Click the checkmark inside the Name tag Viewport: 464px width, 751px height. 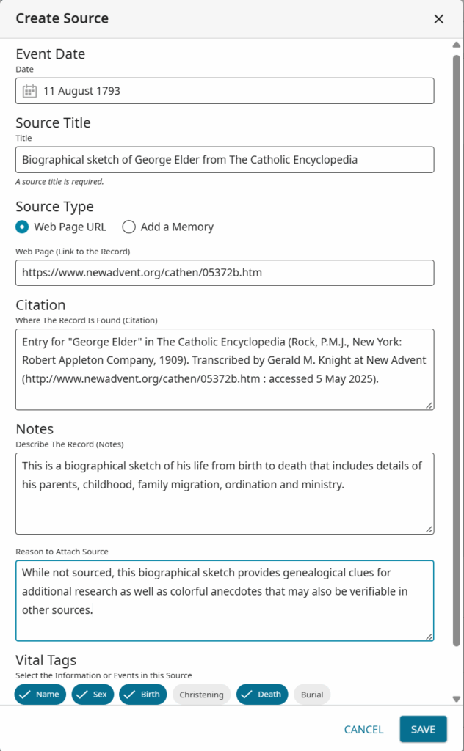[x=25, y=695]
